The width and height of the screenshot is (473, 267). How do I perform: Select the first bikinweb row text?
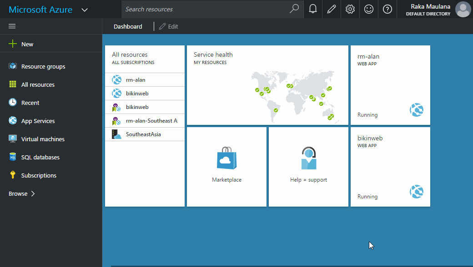click(137, 94)
